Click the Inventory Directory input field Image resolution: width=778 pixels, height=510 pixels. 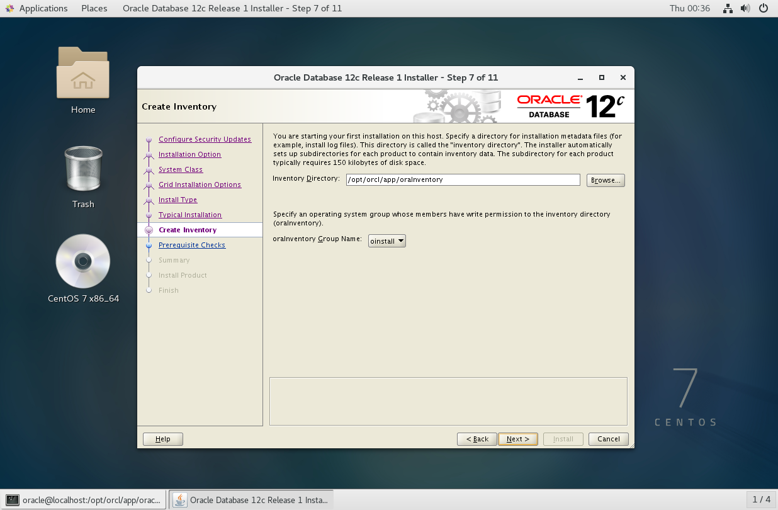tap(463, 179)
